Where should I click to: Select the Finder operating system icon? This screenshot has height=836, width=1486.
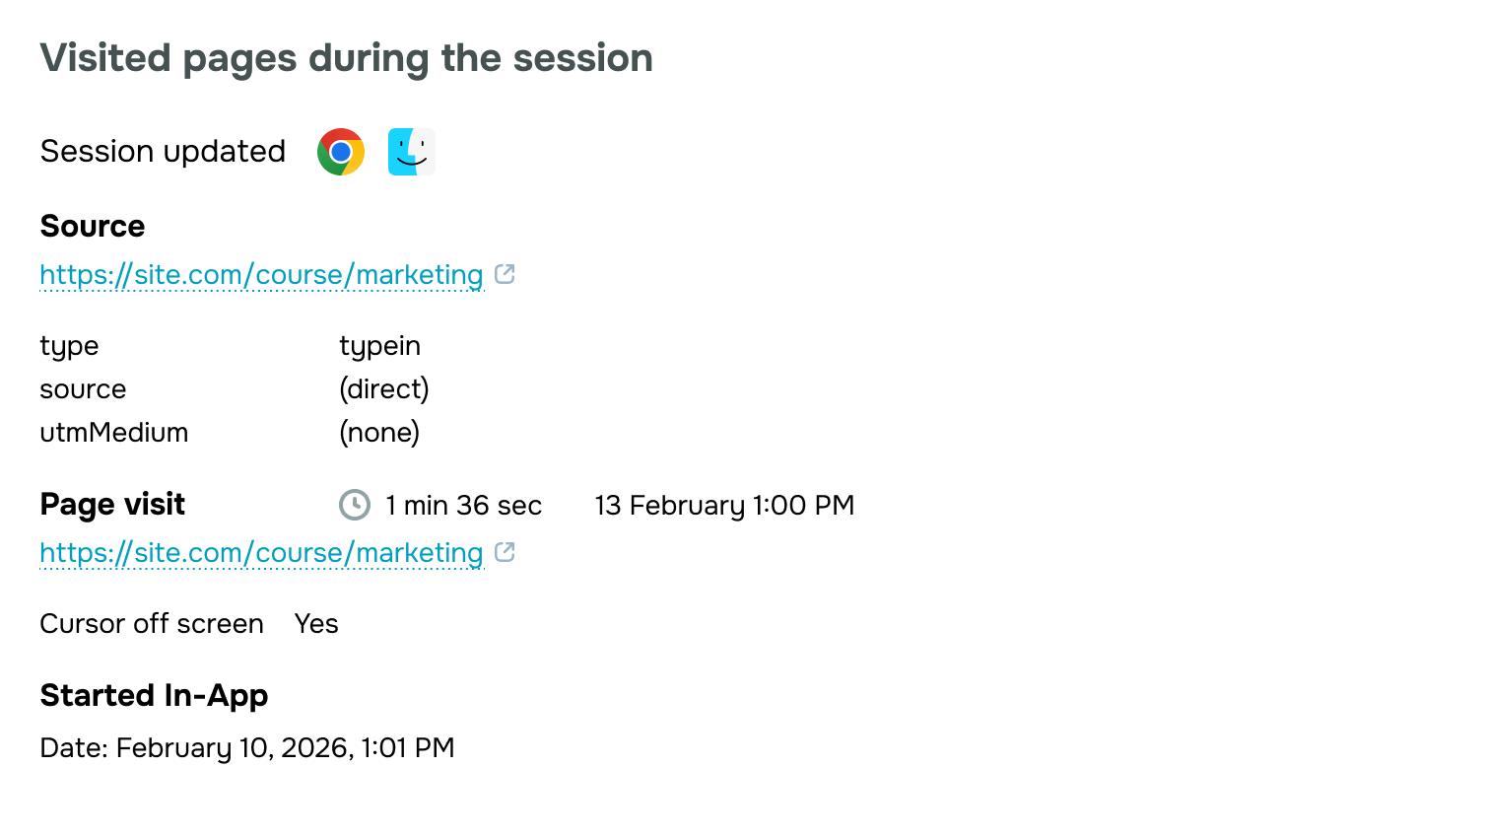[411, 151]
